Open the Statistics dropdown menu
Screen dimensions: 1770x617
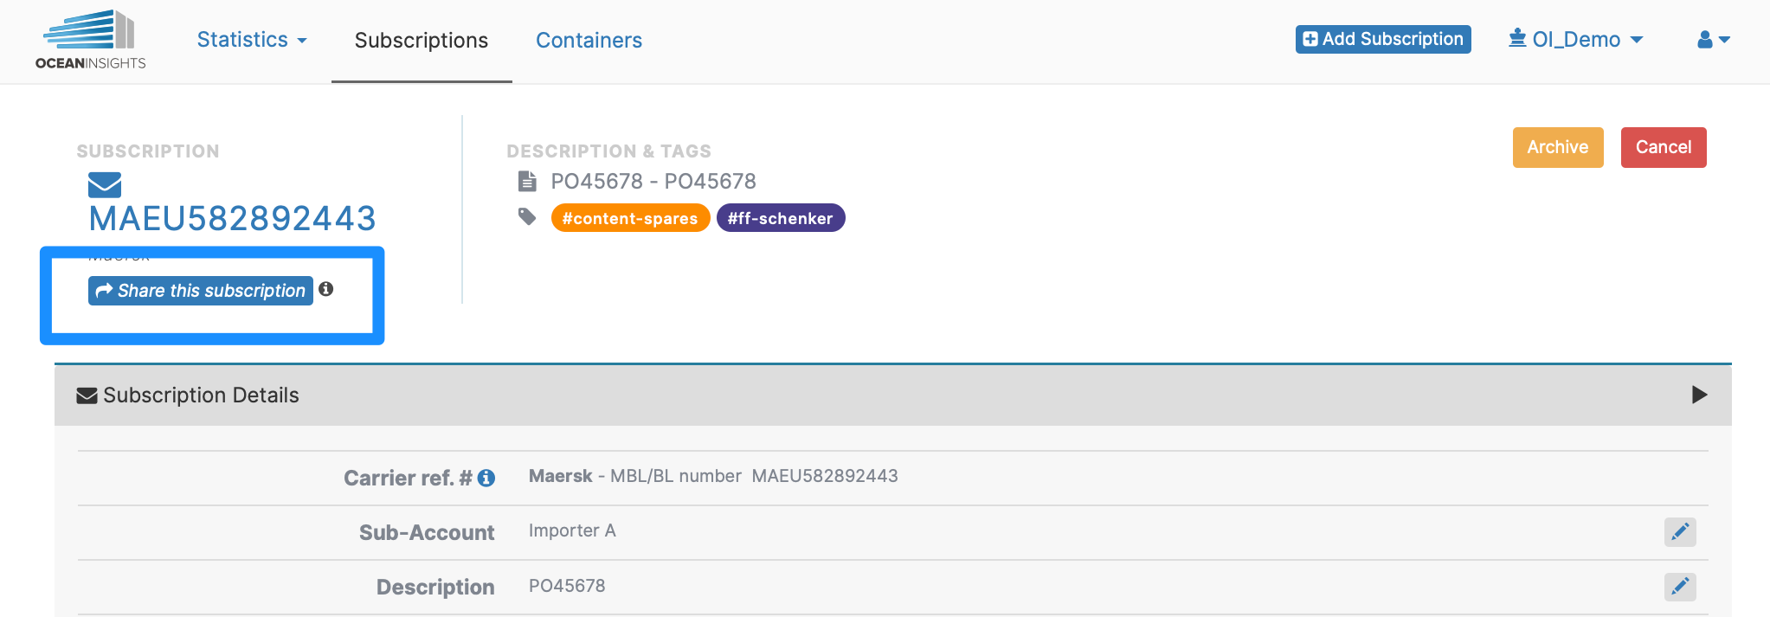click(252, 40)
